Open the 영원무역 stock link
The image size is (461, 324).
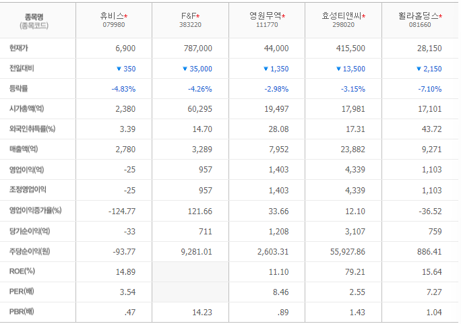point(265,16)
